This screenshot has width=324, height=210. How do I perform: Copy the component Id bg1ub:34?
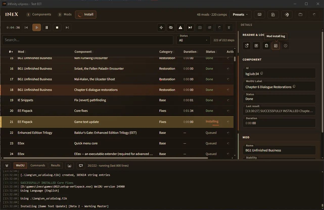coord(262,73)
